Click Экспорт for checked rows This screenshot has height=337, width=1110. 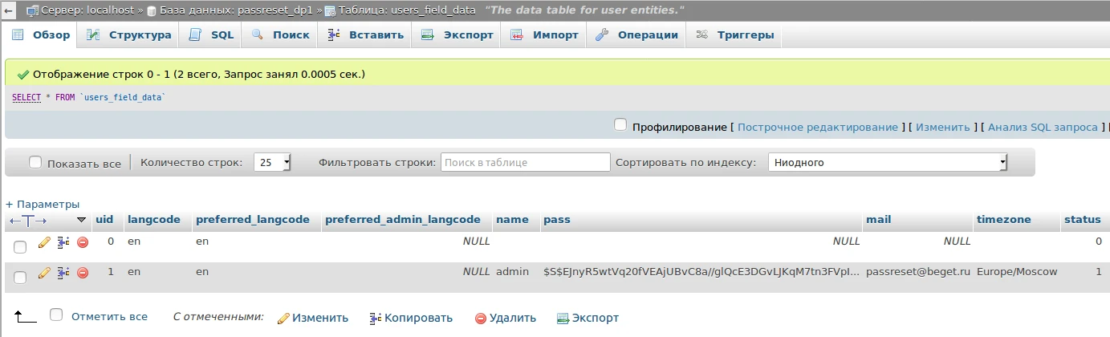pos(588,318)
